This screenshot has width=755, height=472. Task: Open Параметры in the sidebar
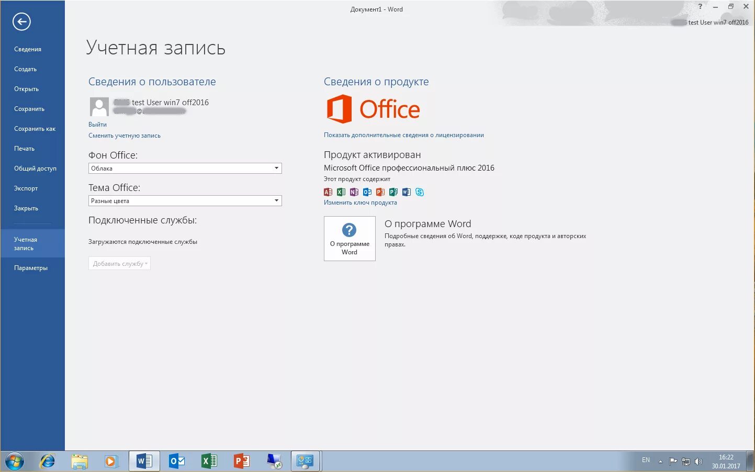pyautogui.click(x=31, y=268)
